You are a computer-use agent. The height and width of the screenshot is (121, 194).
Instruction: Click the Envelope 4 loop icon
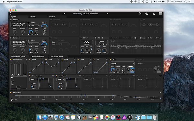point(134,76)
